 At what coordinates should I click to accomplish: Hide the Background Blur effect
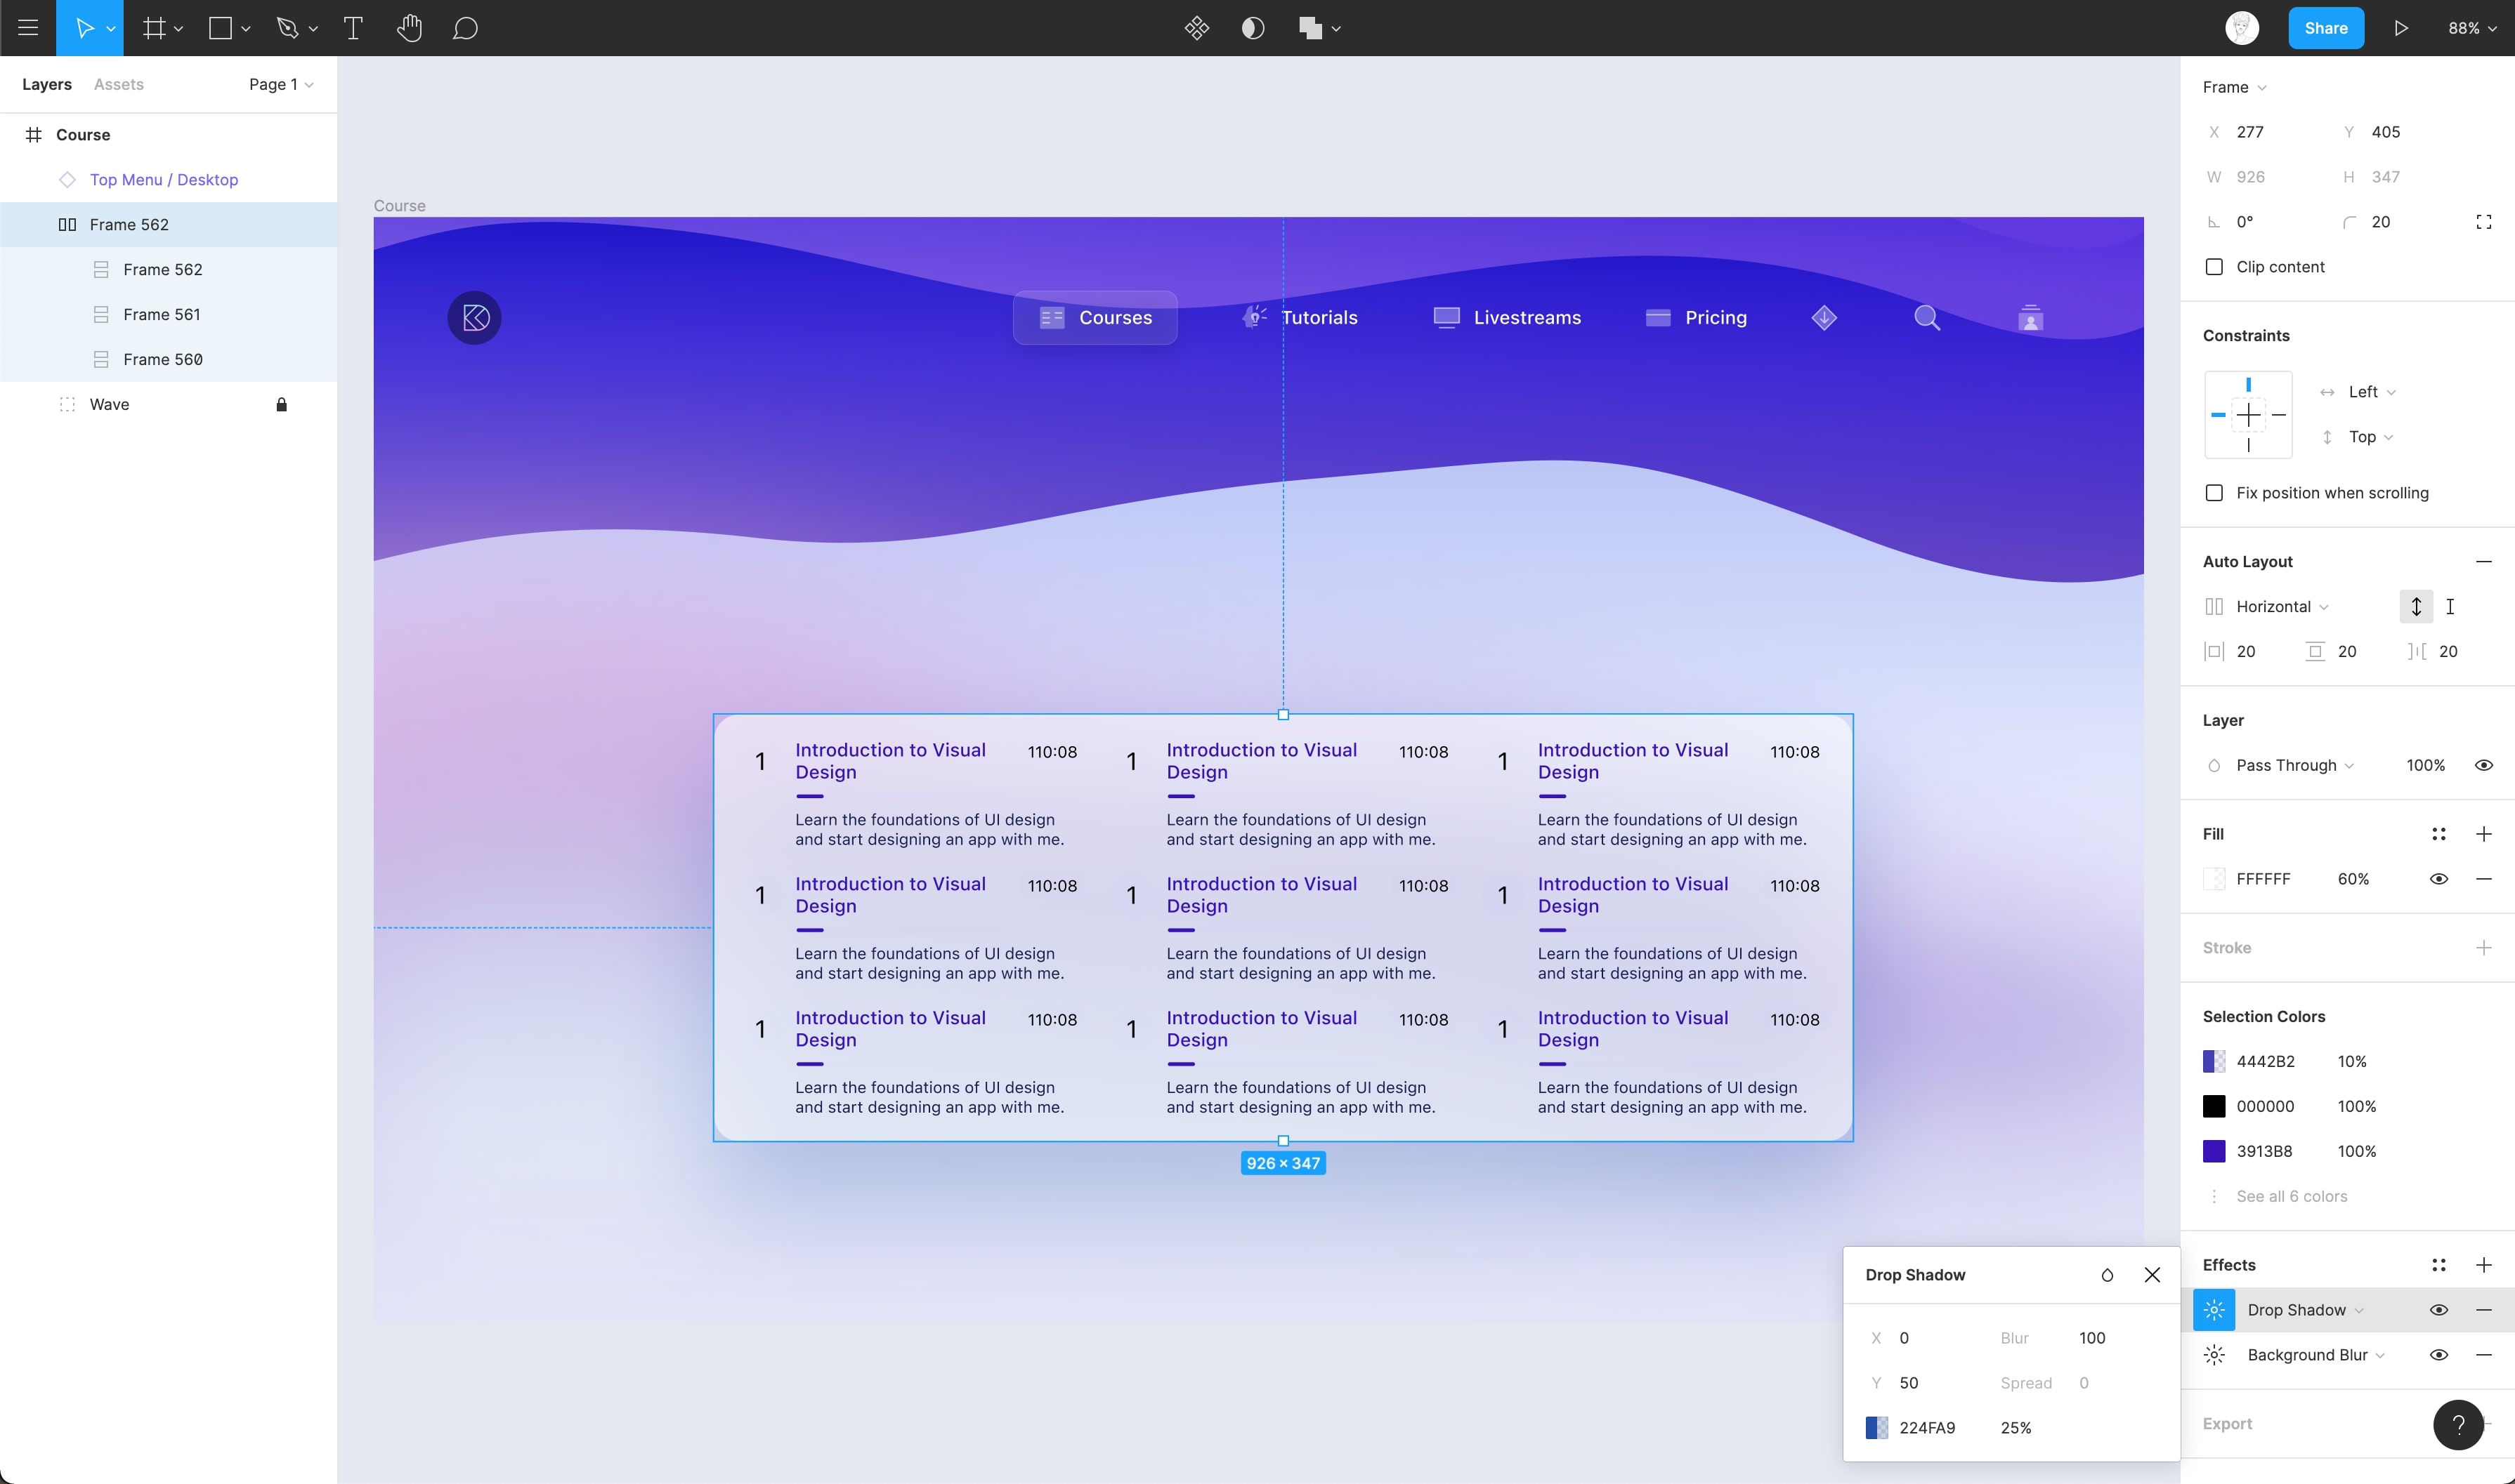coord(2439,1355)
